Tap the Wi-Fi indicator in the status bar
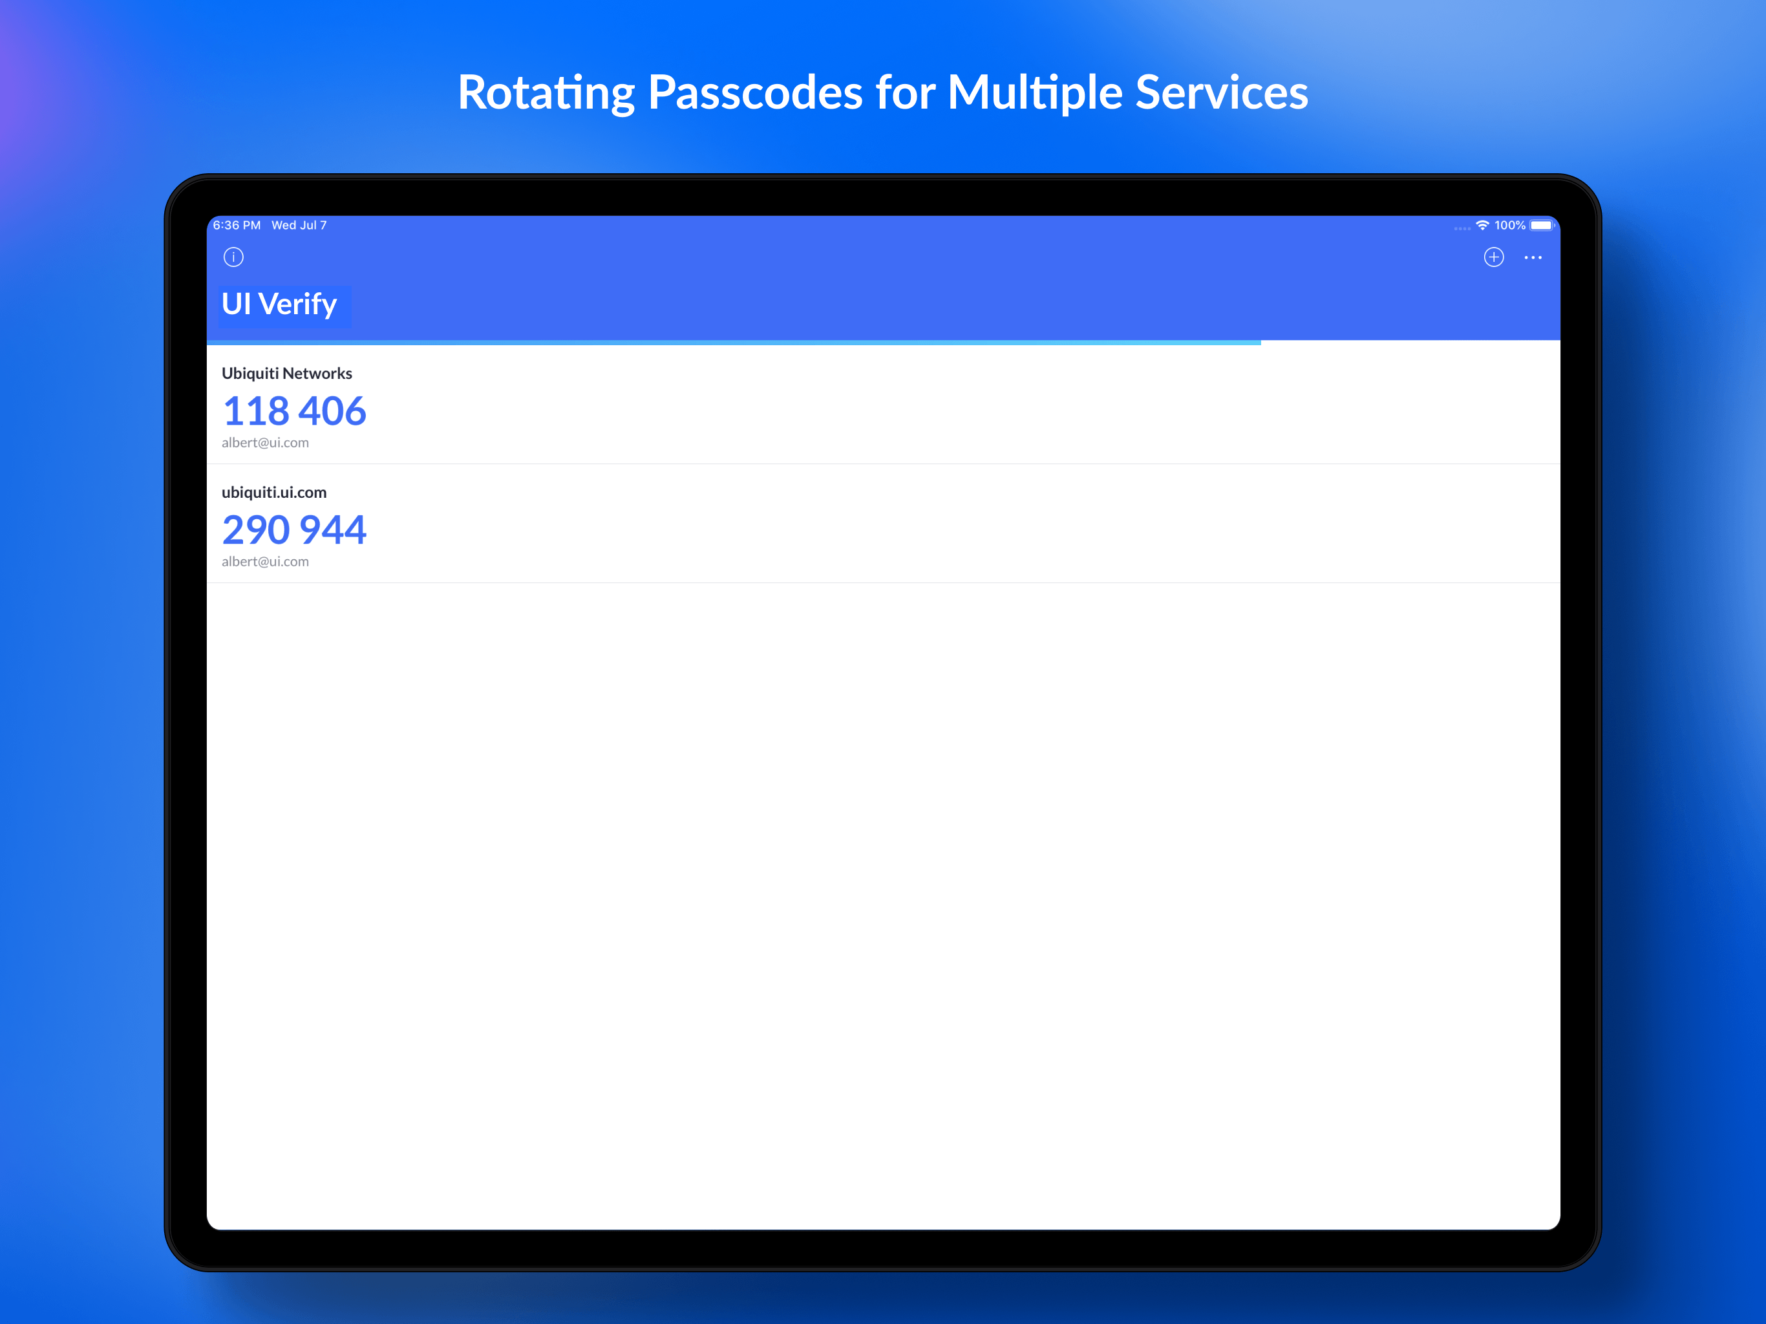 click(x=1483, y=225)
